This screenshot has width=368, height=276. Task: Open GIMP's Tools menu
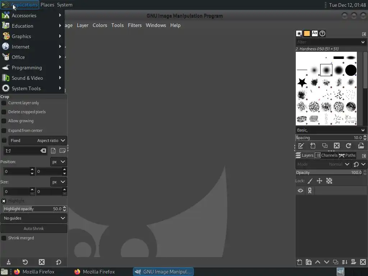click(118, 26)
